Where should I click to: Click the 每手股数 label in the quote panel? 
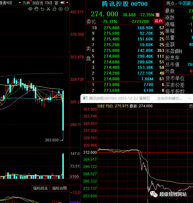(175, 92)
